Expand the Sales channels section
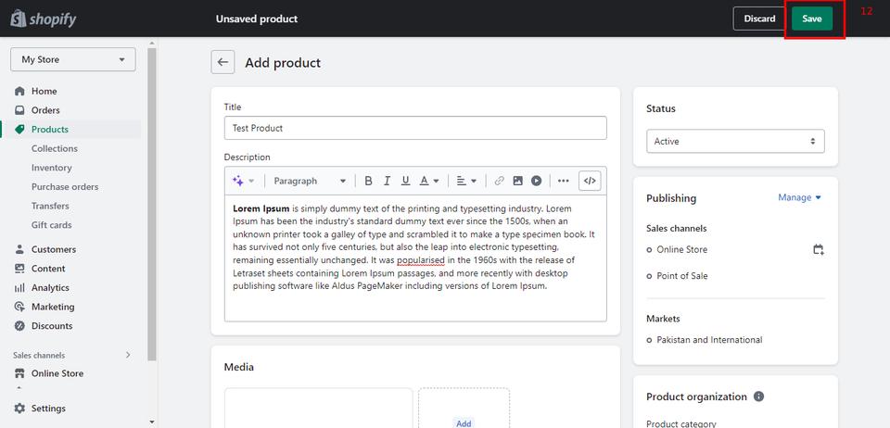 [128, 355]
